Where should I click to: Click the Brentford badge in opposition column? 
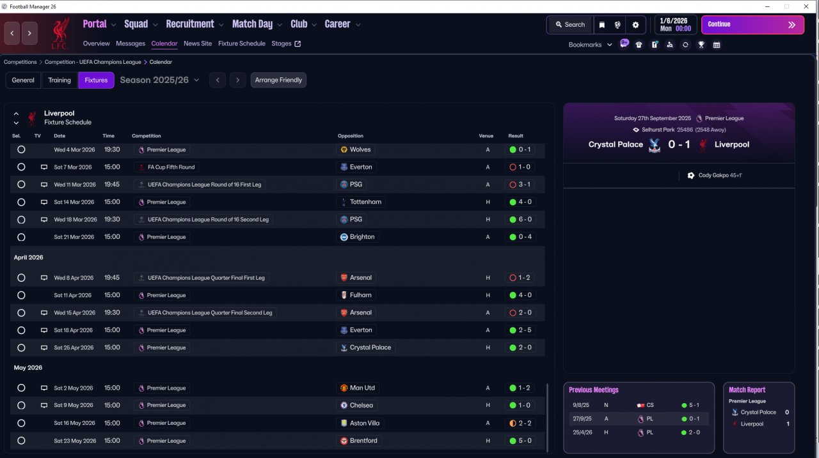click(344, 441)
